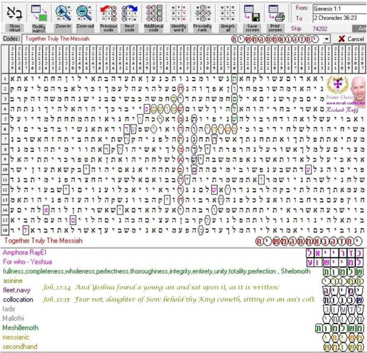Select the Amphora RayEl code term
The height and width of the screenshot is (353, 367).
[x=25, y=252]
